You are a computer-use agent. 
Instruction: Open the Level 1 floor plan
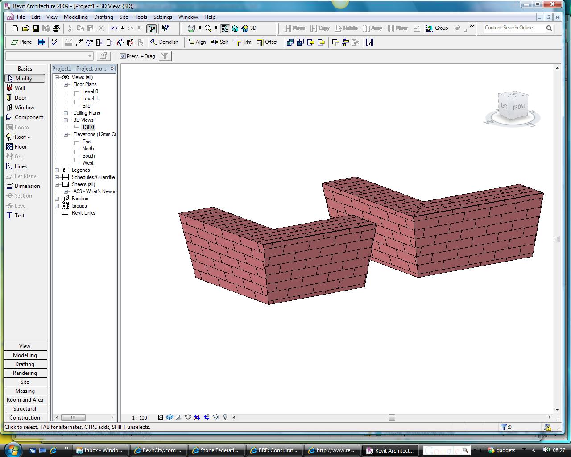(90, 99)
